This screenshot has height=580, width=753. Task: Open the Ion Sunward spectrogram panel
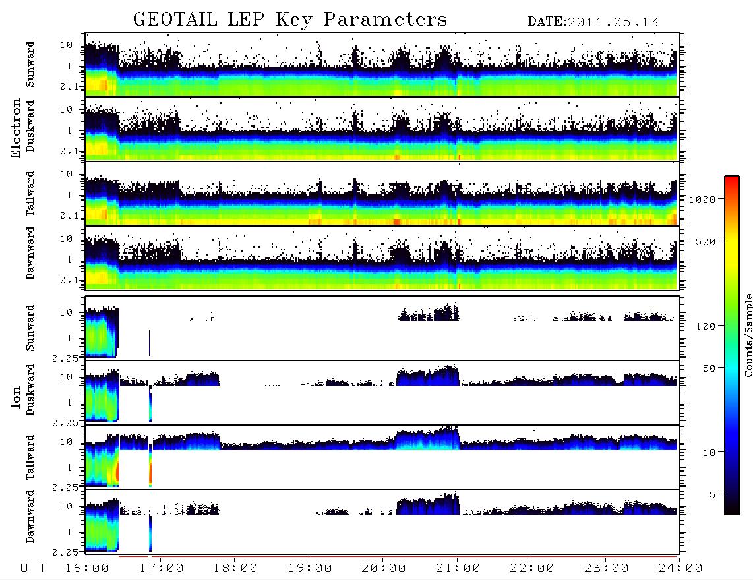[x=382, y=328]
